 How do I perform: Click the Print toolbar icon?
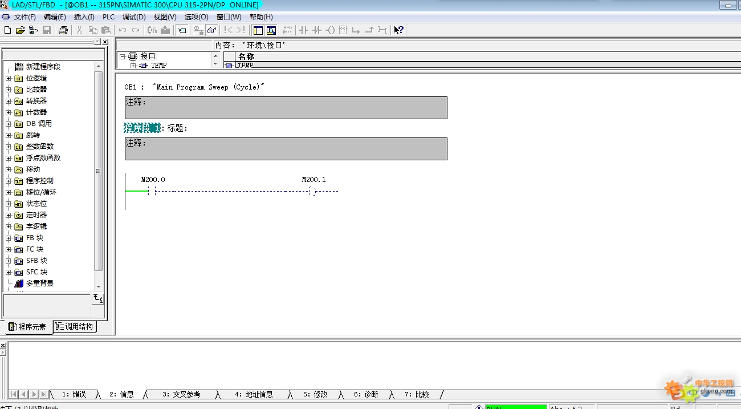(63, 30)
